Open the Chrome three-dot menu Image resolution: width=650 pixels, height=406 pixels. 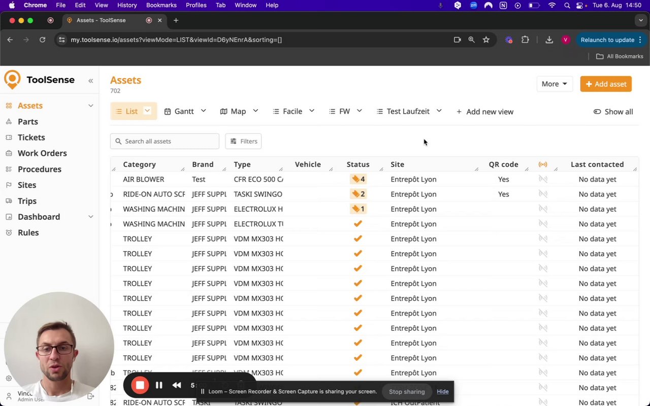(640, 40)
